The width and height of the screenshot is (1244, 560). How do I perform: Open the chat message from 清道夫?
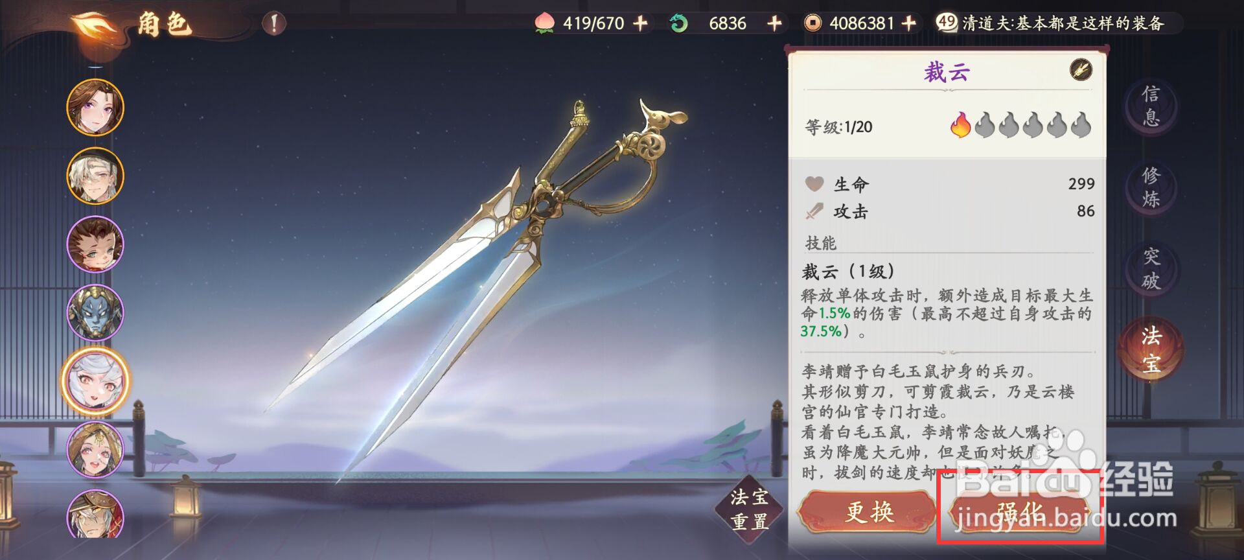[1059, 23]
